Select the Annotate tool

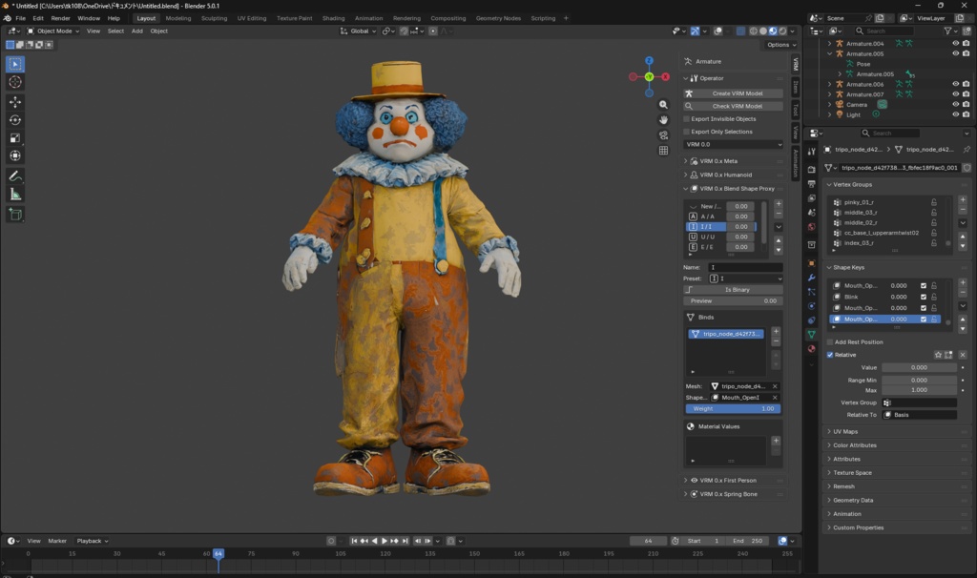15,176
